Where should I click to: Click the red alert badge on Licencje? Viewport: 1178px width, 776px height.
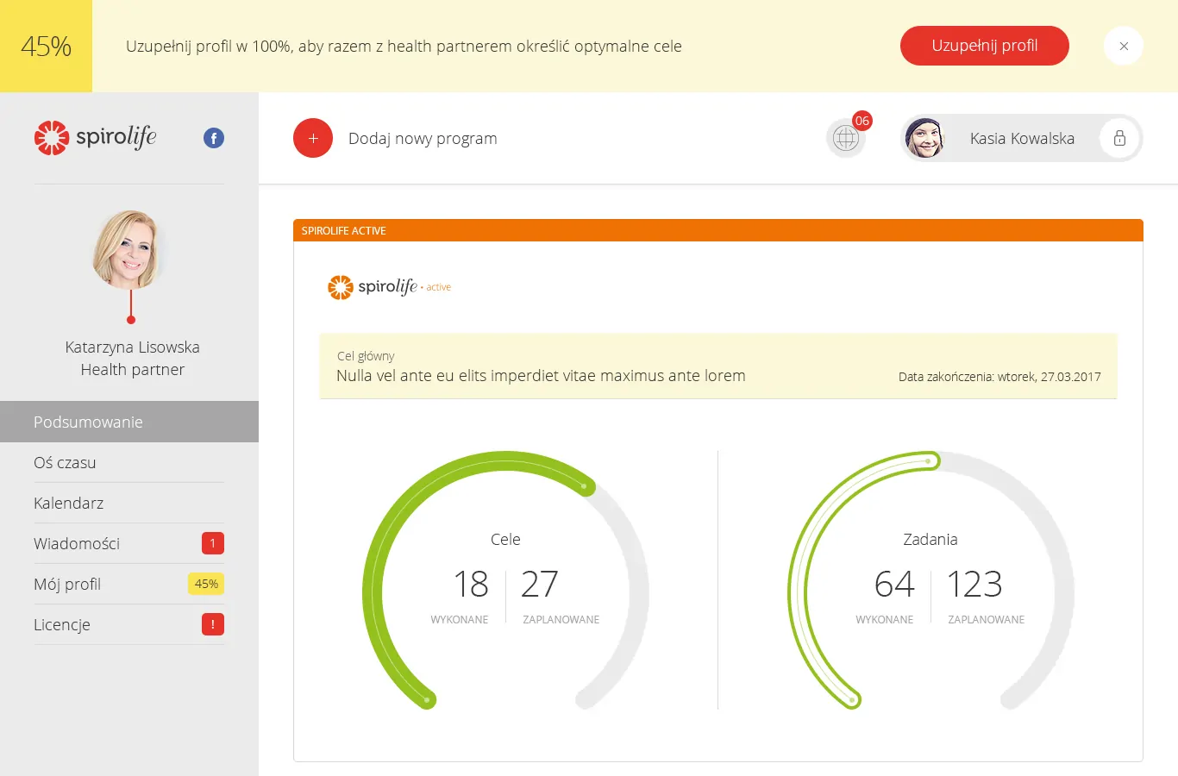pos(213,624)
